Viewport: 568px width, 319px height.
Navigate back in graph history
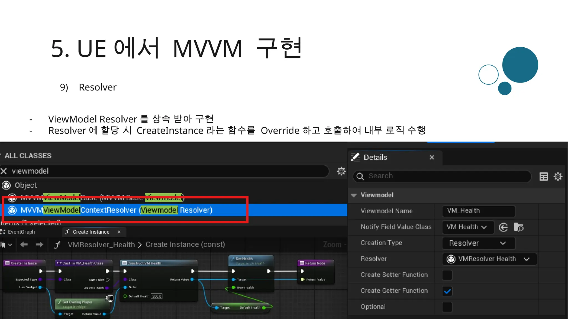point(24,245)
